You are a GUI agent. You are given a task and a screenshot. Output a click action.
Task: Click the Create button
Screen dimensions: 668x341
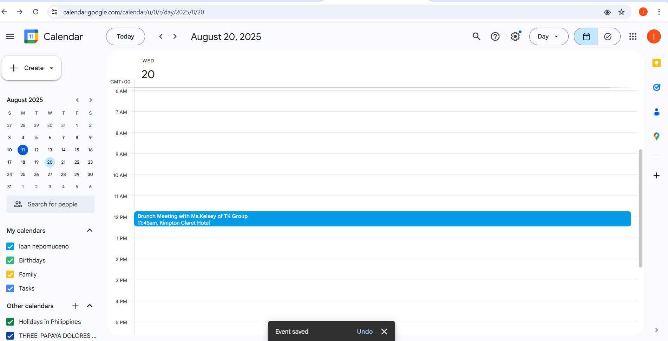click(x=31, y=68)
